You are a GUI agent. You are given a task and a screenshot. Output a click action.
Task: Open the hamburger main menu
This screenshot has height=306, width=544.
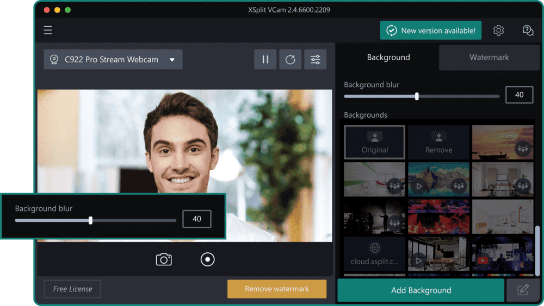[x=48, y=30]
